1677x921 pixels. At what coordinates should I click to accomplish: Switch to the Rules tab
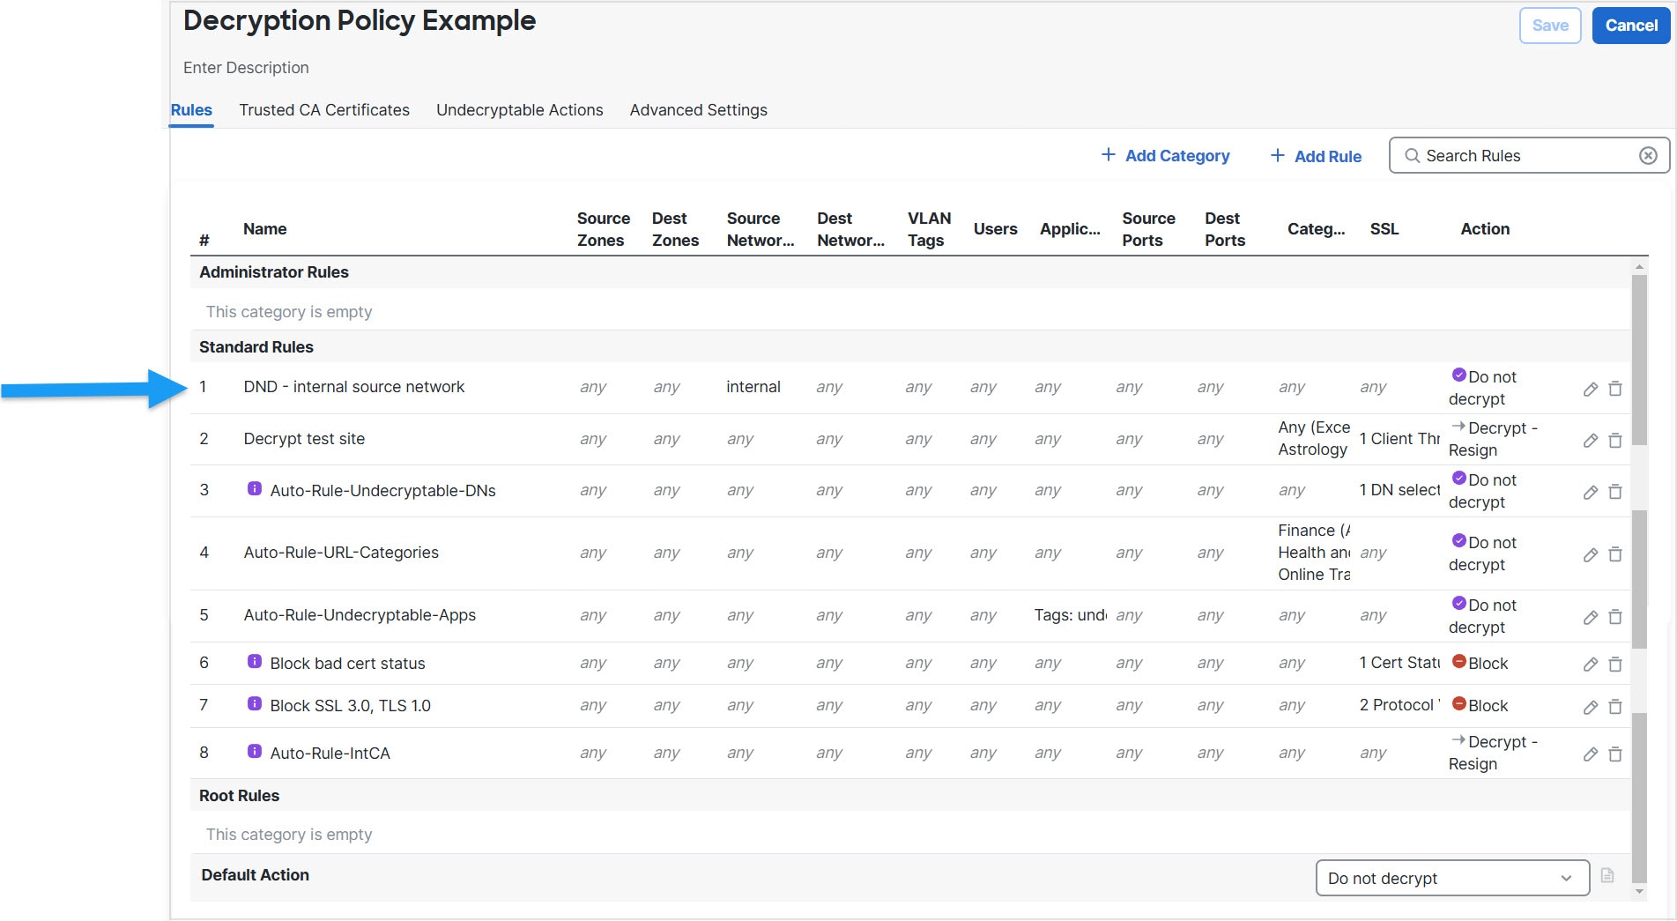(191, 110)
